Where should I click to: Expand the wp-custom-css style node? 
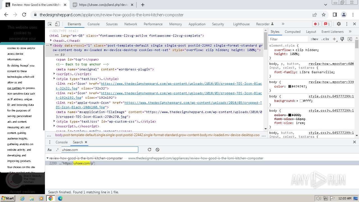tap(54, 121)
